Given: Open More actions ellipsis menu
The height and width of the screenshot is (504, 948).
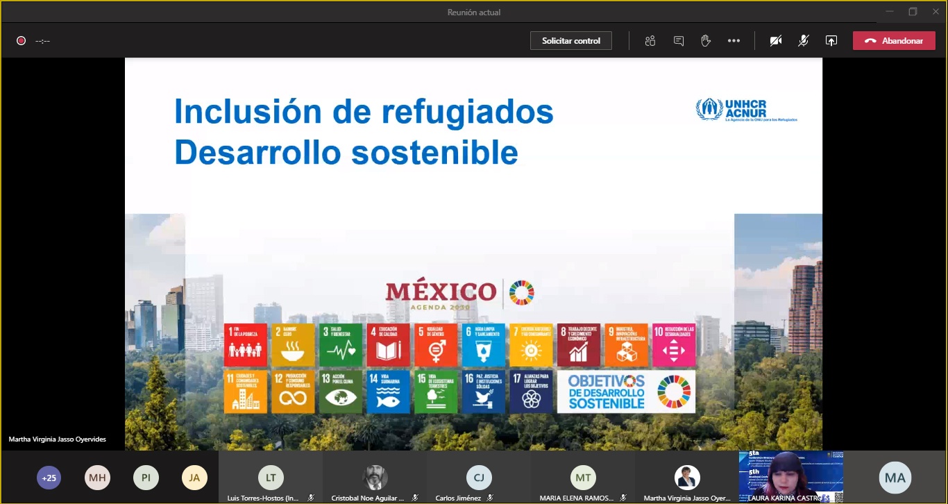Looking at the screenshot, I should point(734,41).
